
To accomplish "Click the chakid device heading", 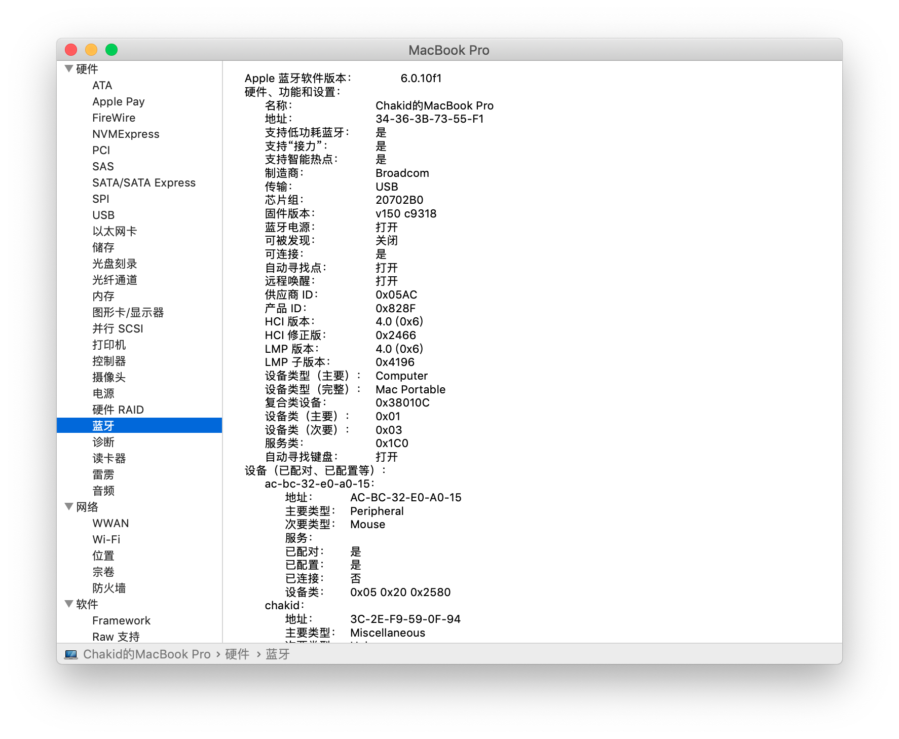I will pos(284,605).
